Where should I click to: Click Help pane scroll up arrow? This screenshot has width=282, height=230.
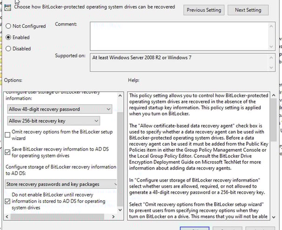pos(274,96)
